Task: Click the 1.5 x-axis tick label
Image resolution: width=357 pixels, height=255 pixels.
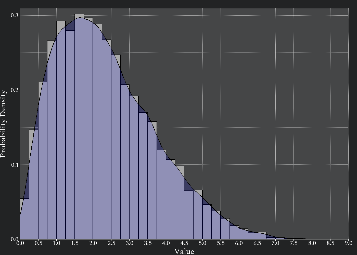Action: tap(75, 243)
